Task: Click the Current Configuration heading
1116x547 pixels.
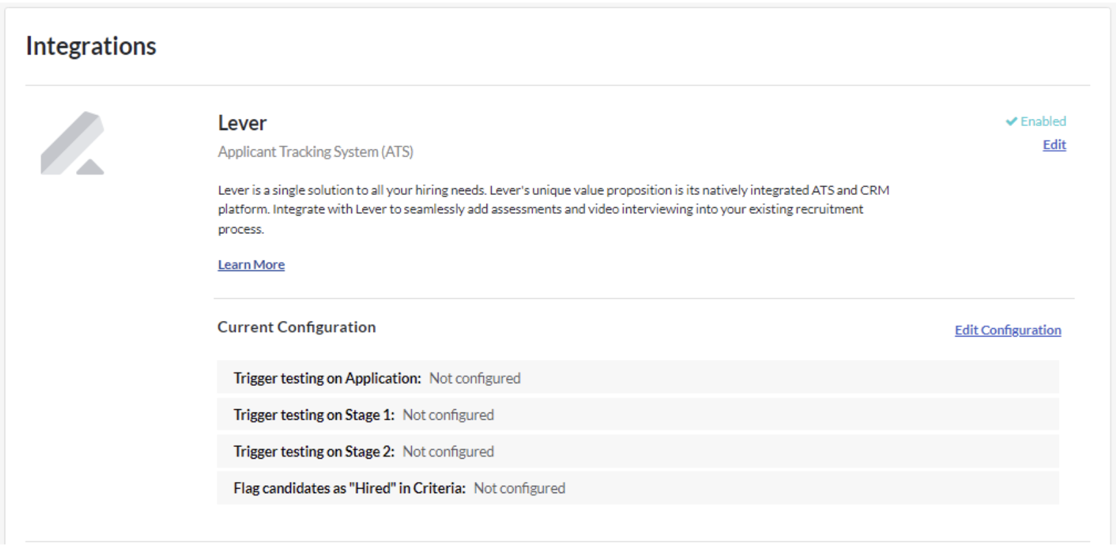Action: click(296, 327)
